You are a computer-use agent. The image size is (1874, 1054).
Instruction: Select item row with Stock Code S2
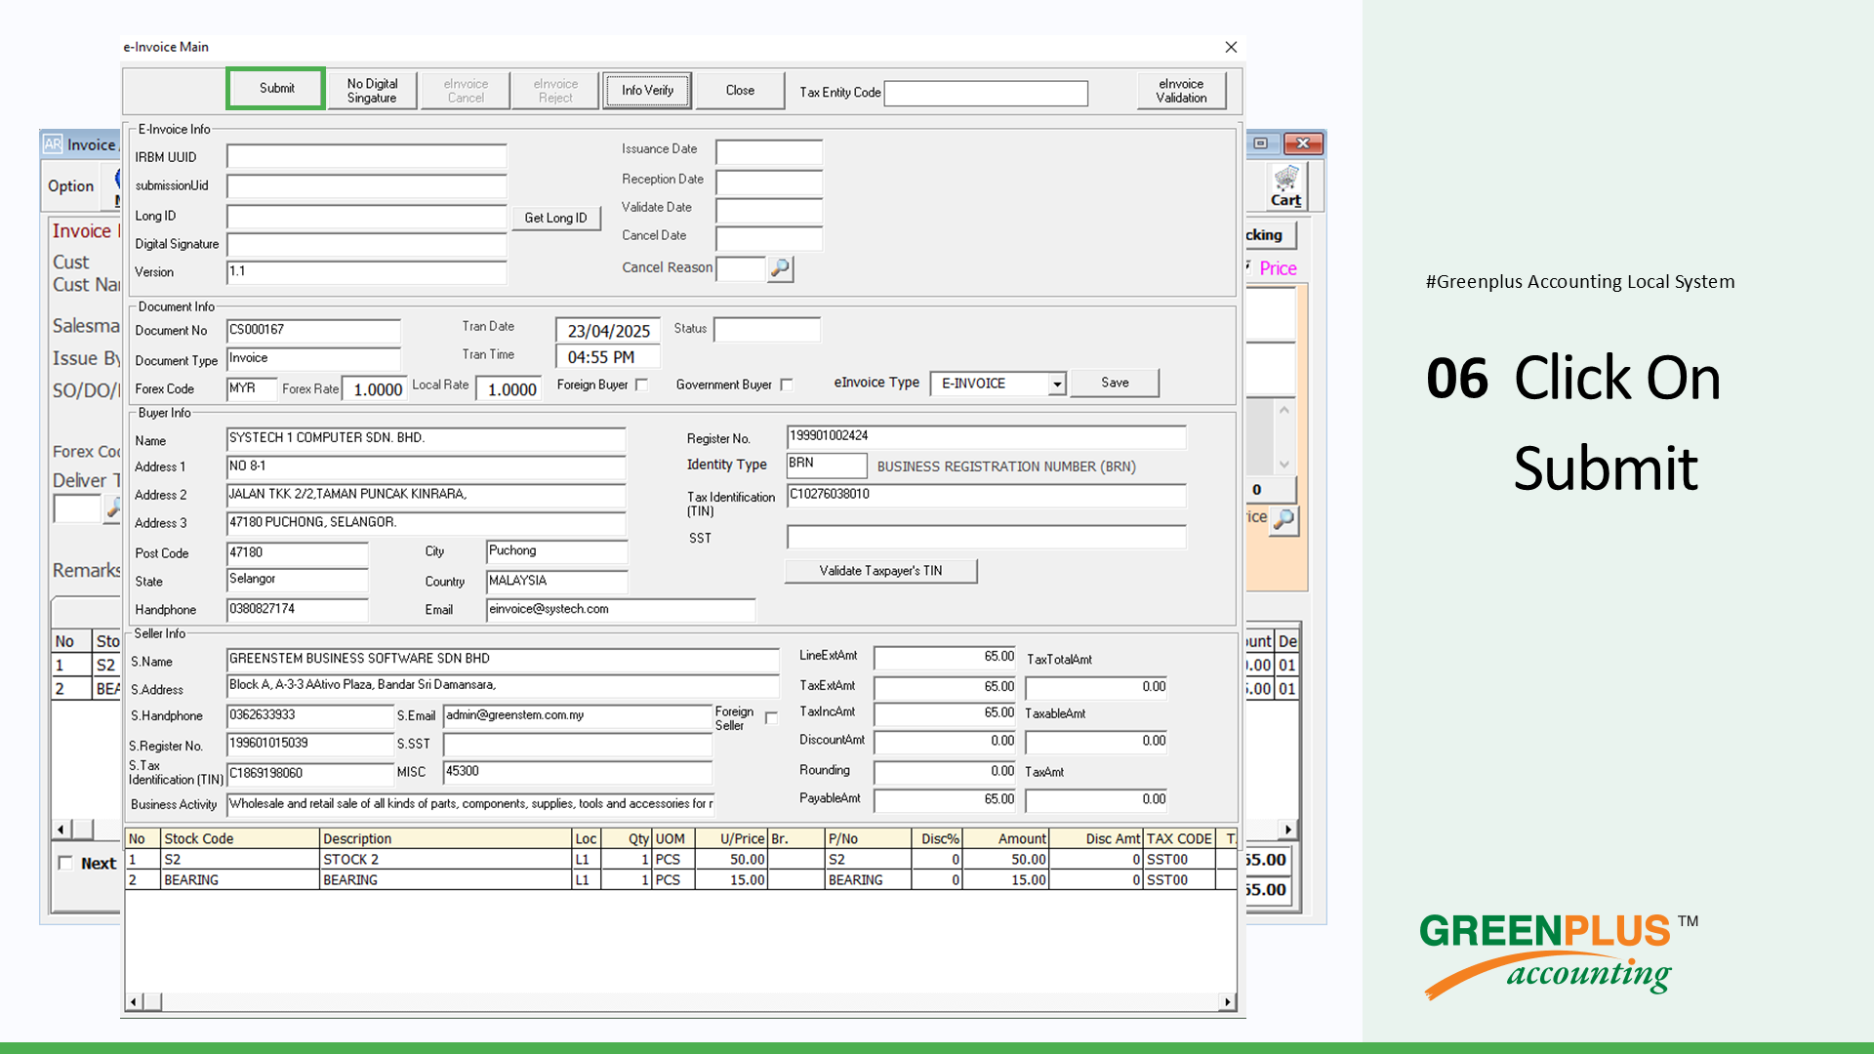[679, 860]
